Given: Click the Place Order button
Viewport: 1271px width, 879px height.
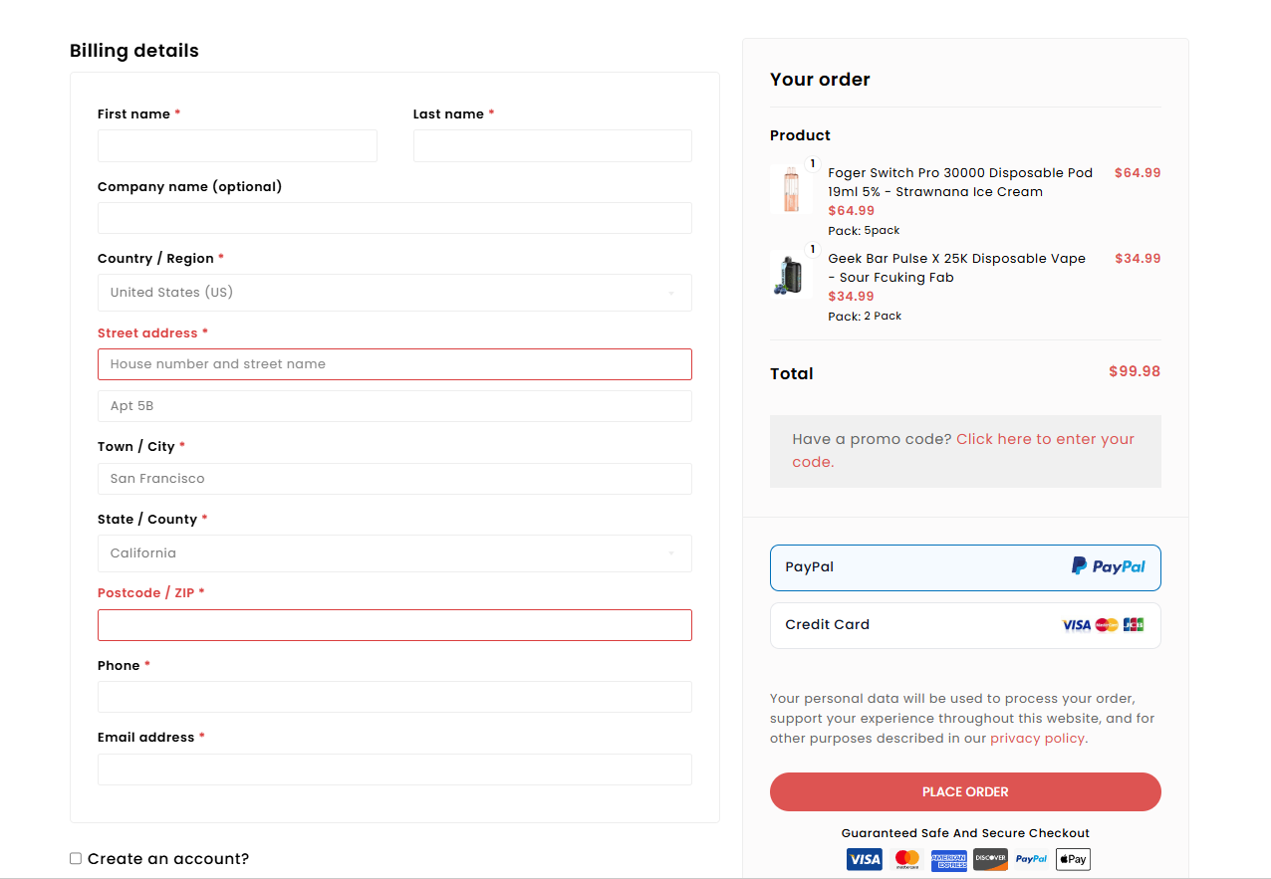Looking at the screenshot, I should pyautogui.click(x=965, y=791).
